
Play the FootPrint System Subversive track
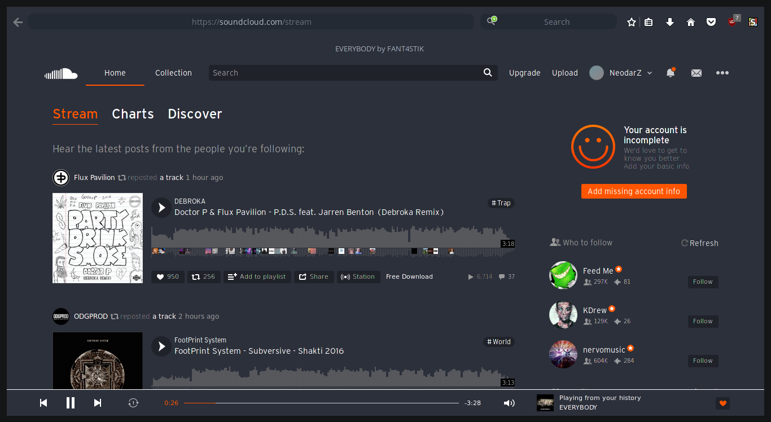click(161, 346)
